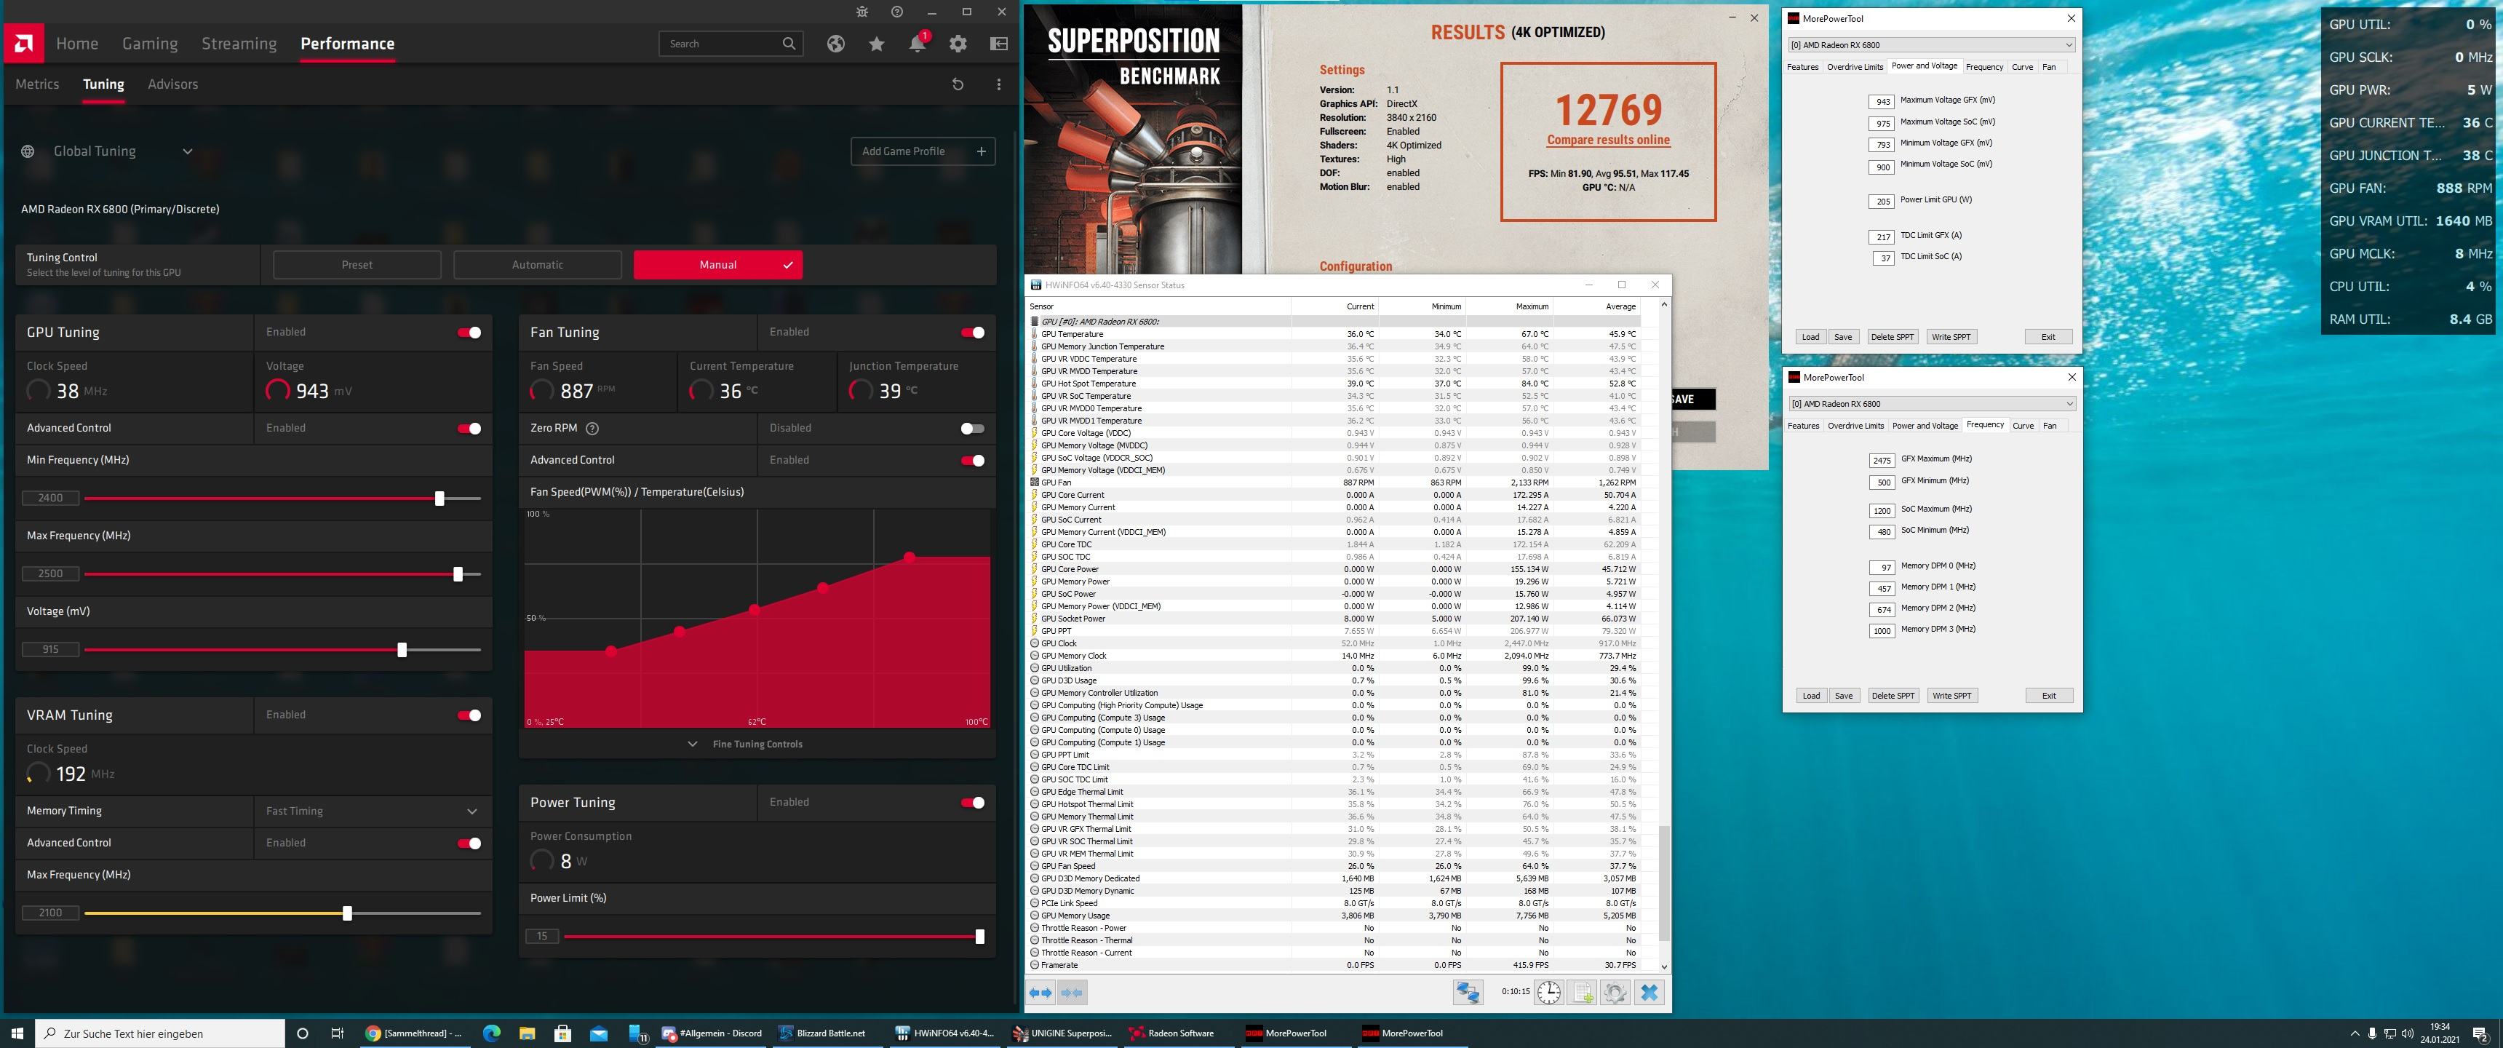Image resolution: width=2503 pixels, height=1048 pixels.
Task: Click Min Frequency slider handle
Action: click(x=439, y=499)
